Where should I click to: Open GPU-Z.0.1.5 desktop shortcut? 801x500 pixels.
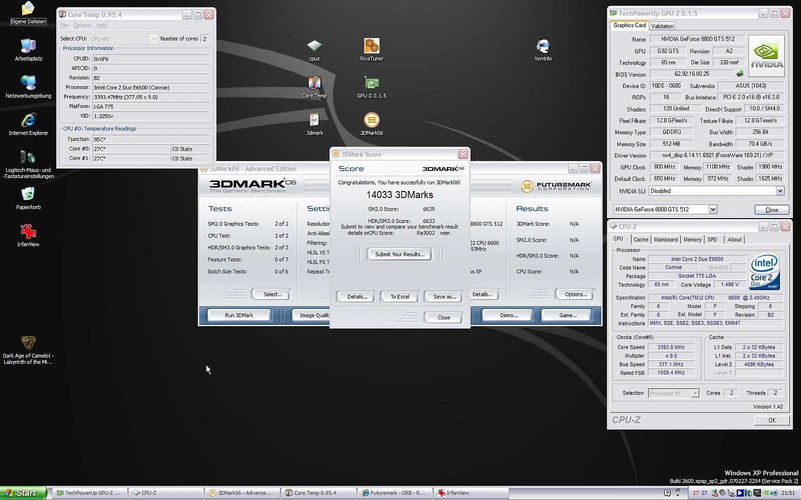(371, 87)
